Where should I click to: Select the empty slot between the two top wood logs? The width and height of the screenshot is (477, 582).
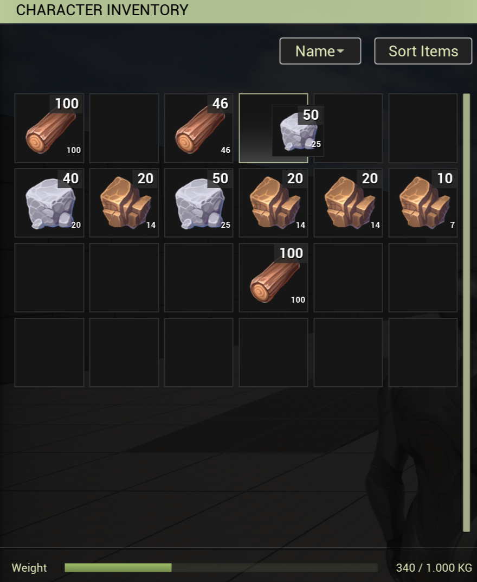(x=124, y=128)
